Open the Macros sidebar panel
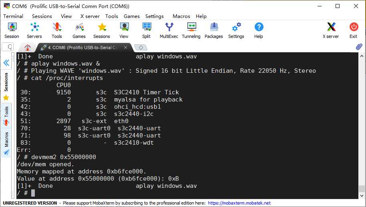This screenshot has width=366, height=207. click(x=6, y=144)
